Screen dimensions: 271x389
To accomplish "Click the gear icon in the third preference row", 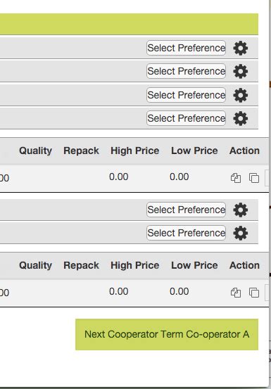I will [241, 95].
